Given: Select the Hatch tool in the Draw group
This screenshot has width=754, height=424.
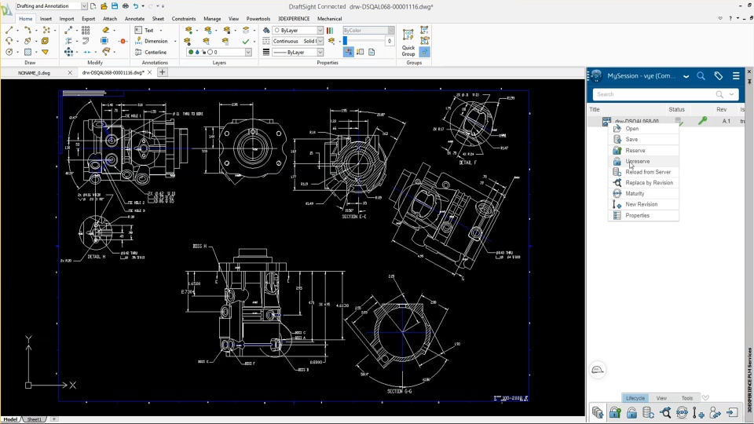Looking at the screenshot, I should 27,52.
